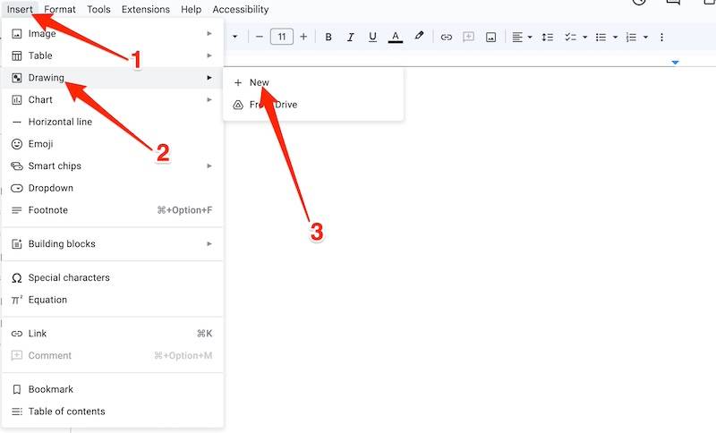Image resolution: width=716 pixels, height=433 pixels.
Task: Click the Emoji icon in Insert menu
Action: click(x=16, y=144)
